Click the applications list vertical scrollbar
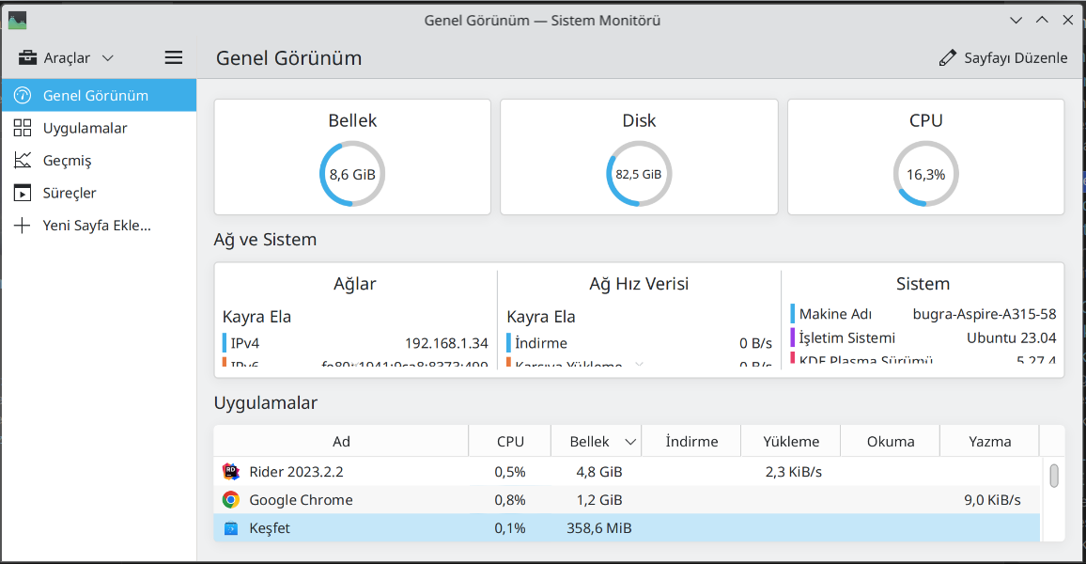The image size is (1086, 564). 1054,476
